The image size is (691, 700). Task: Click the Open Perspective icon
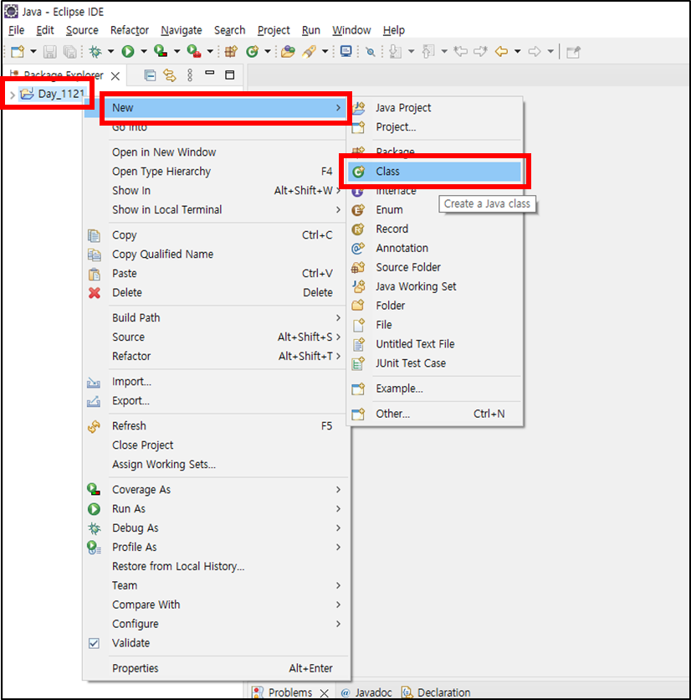(573, 52)
